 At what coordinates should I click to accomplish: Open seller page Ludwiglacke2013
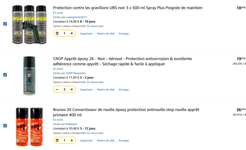76,17
